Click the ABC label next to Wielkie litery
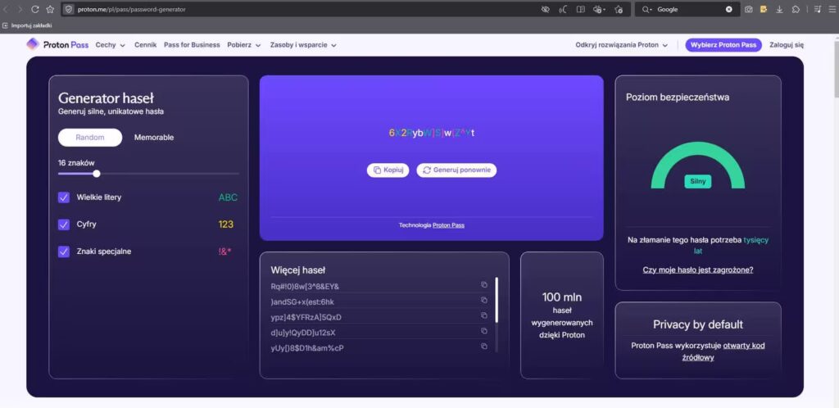This screenshot has height=408, width=839. [228, 197]
